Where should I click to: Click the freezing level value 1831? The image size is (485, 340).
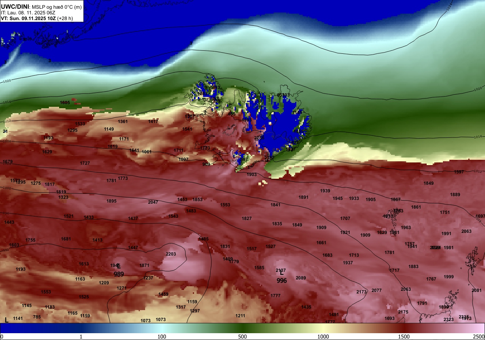[x=225, y=246]
